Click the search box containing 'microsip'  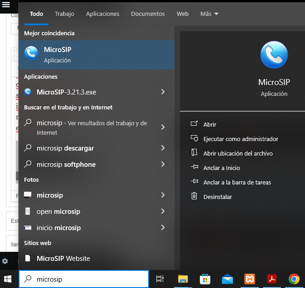tap(84, 279)
